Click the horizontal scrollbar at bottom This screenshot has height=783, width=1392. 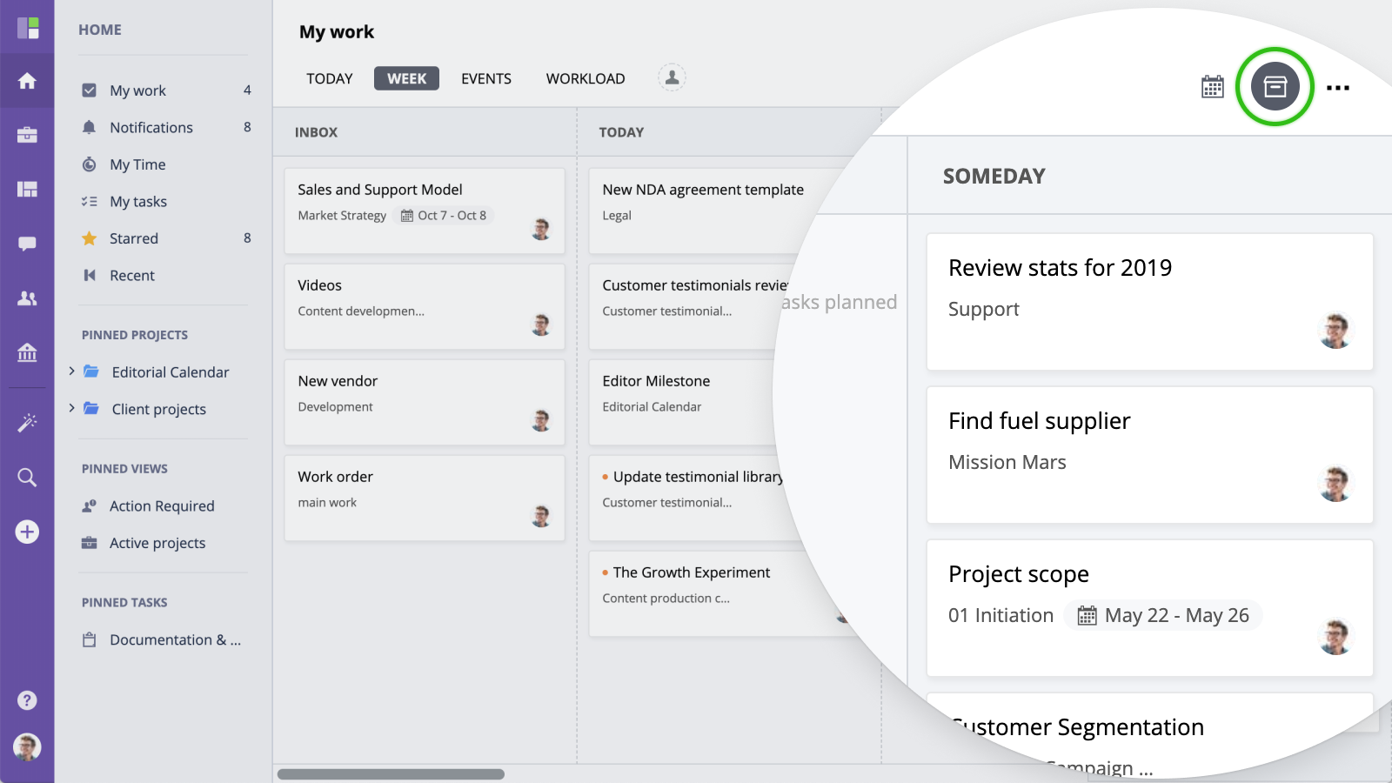coord(391,773)
